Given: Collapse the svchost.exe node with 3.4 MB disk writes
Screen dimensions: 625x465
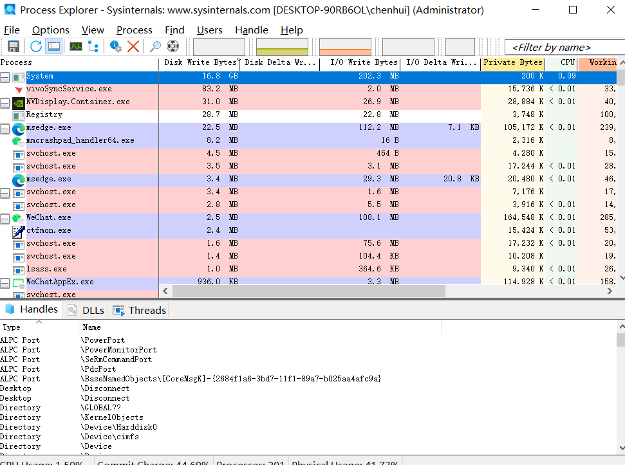Looking at the screenshot, I should (x=5, y=194).
